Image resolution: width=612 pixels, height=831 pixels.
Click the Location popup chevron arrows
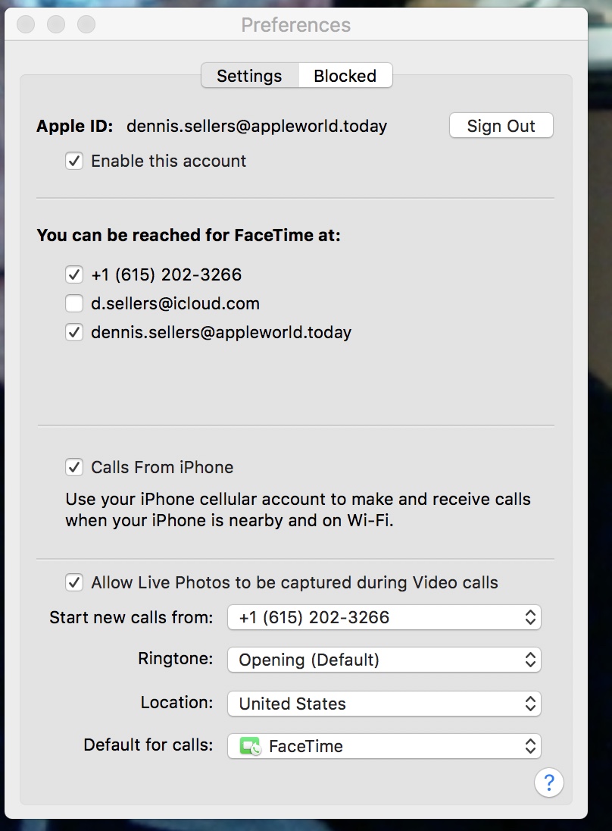point(530,704)
